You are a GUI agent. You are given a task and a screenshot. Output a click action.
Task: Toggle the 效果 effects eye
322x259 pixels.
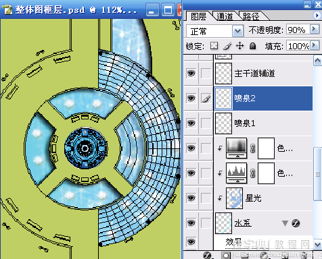coord(191,242)
